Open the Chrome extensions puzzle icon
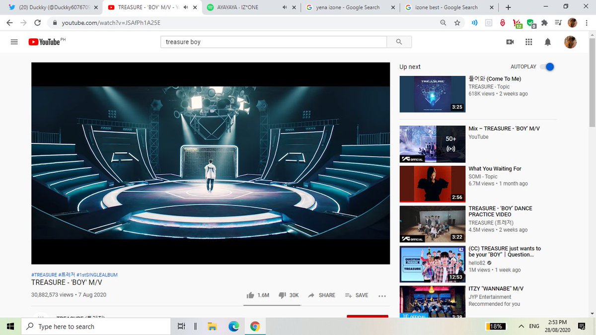Viewport: 596px width, 335px height. point(544,23)
